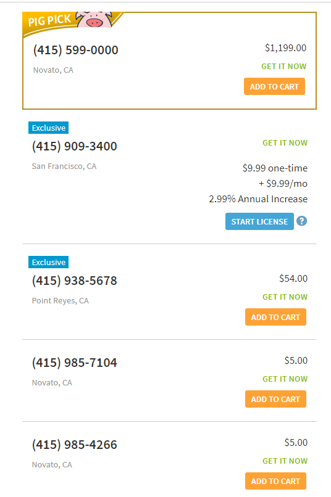Viewport: 331px width, 497px height.
Task: Start license for (415) 909-3400
Action: pos(259,221)
